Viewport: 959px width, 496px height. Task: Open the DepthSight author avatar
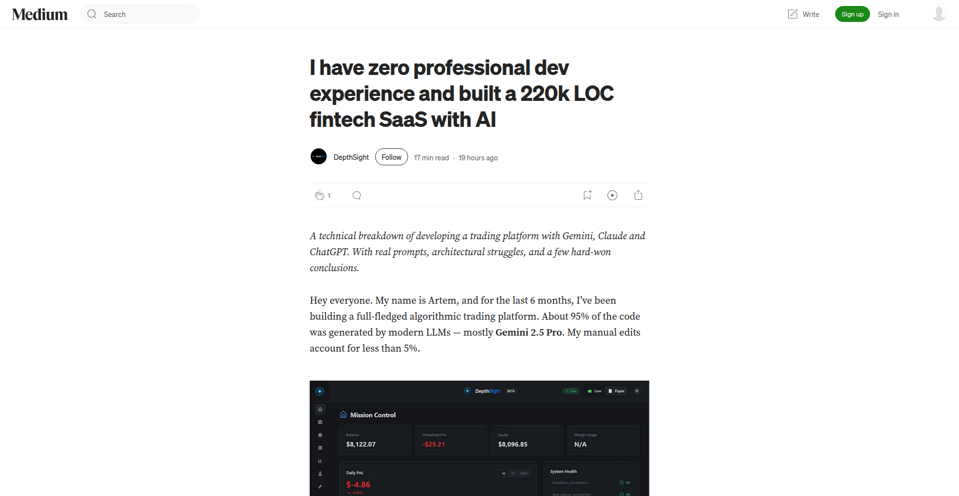(x=319, y=157)
